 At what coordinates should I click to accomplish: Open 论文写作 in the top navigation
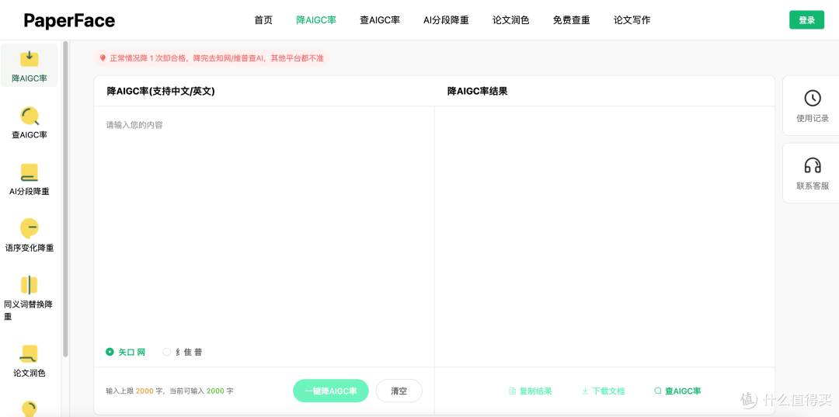point(632,20)
